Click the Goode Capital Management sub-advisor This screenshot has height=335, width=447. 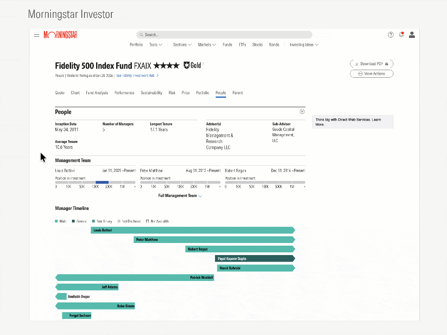pyautogui.click(x=283, y=135)
